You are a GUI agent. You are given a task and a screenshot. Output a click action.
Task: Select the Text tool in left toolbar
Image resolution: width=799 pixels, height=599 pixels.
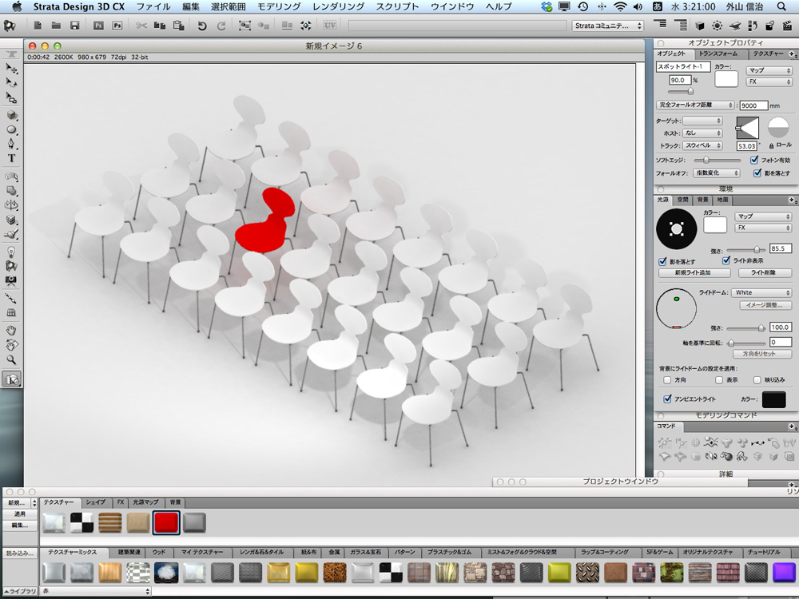click(x=11, y=158)
